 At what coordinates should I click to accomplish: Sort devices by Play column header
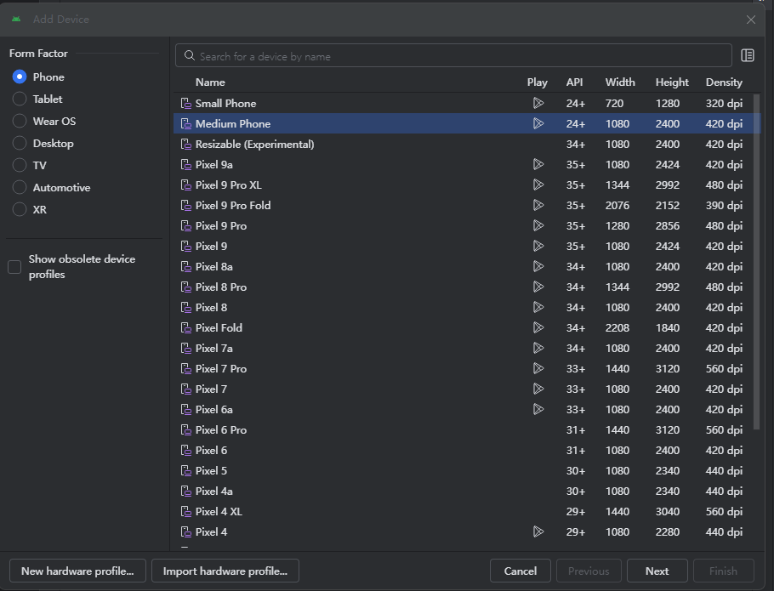537,82
